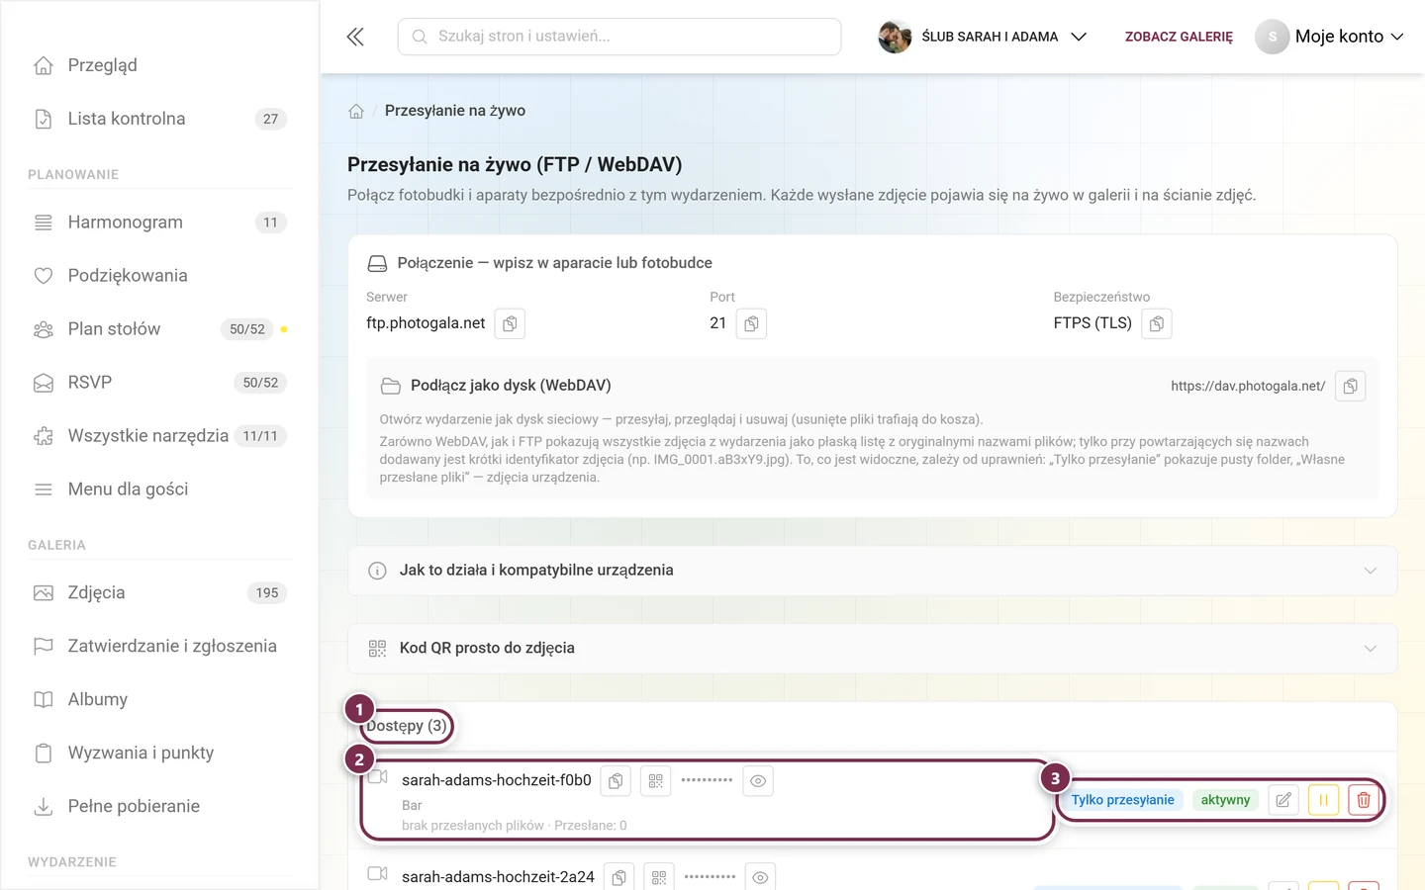Copy username sarah-adams-hochzeit-f0b0
This screenshot has width=1425, height=890.
(616, 781)
